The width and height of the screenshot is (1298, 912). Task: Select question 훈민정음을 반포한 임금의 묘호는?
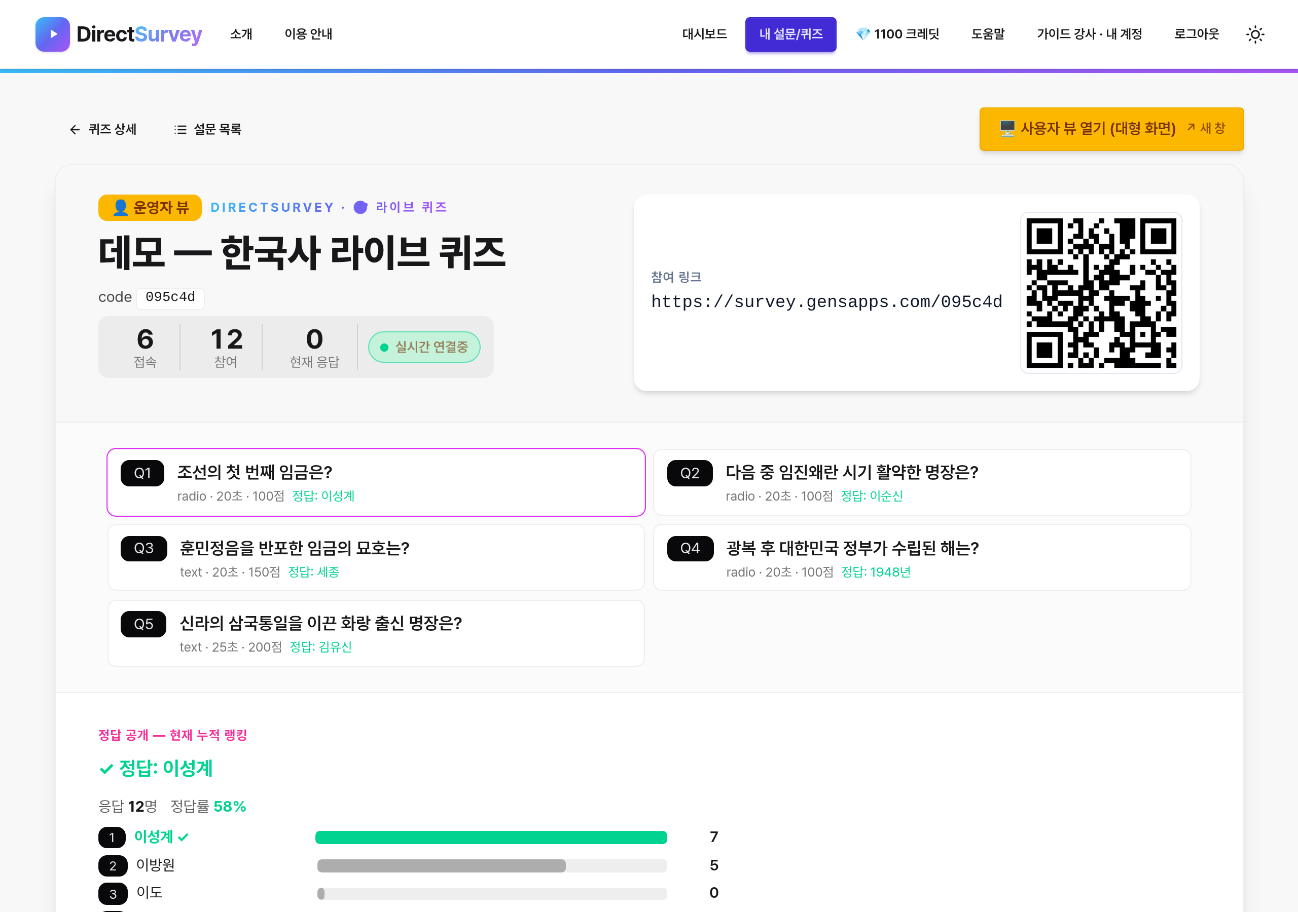click(376, 557)
